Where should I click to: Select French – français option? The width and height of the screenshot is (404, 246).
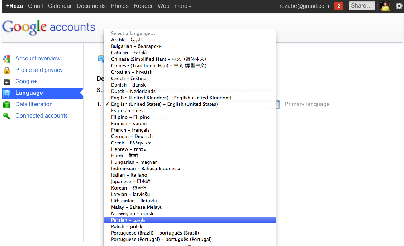[x=189, y=130]
